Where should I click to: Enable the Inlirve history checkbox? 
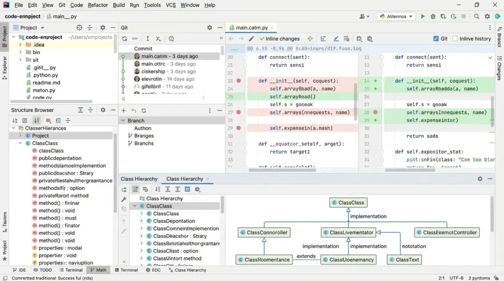(x=455, y=39)
